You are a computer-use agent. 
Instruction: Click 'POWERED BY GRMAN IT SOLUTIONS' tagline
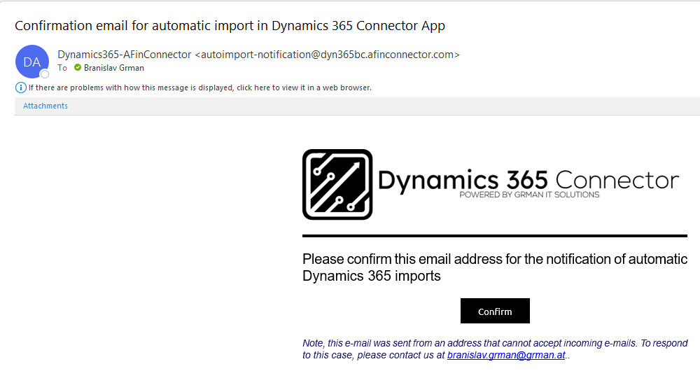(529, 195)
